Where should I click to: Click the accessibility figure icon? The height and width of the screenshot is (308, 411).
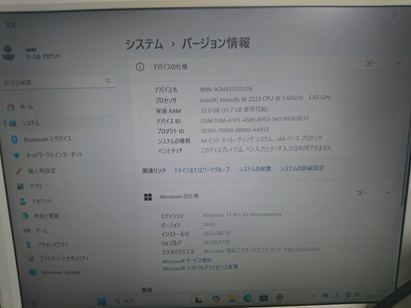click(x=28, y=244)
